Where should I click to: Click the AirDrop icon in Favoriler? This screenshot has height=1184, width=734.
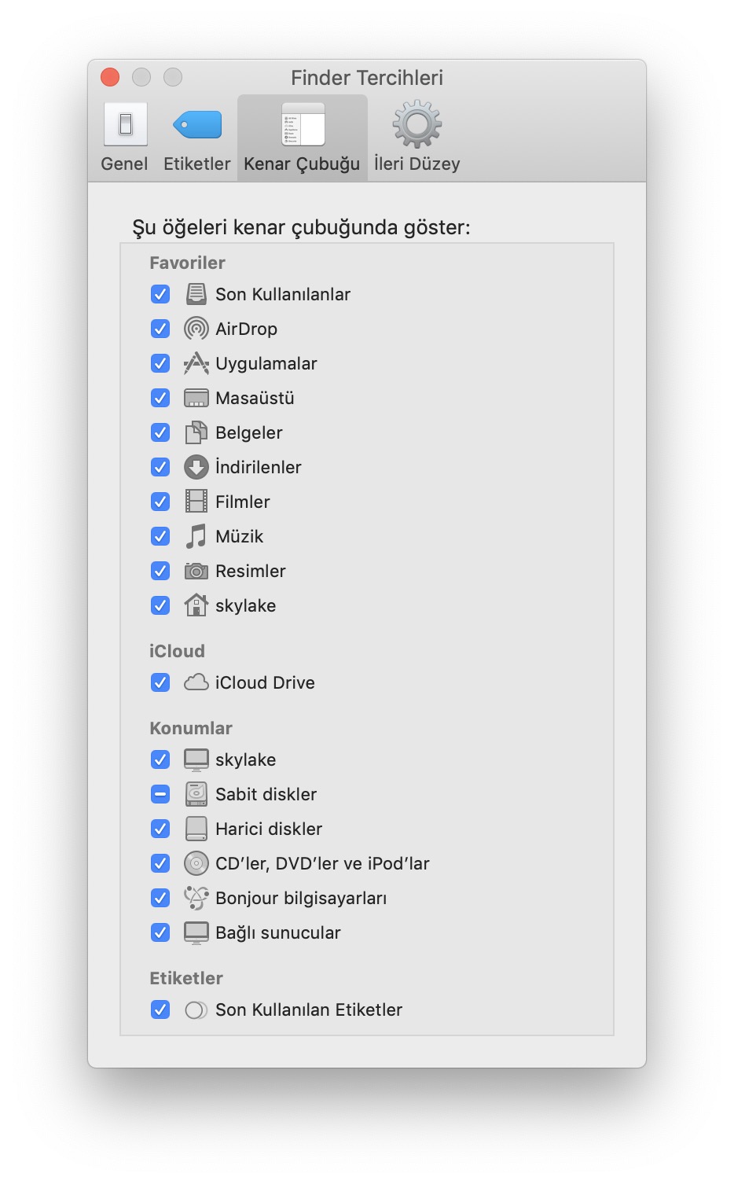(196, 329)
